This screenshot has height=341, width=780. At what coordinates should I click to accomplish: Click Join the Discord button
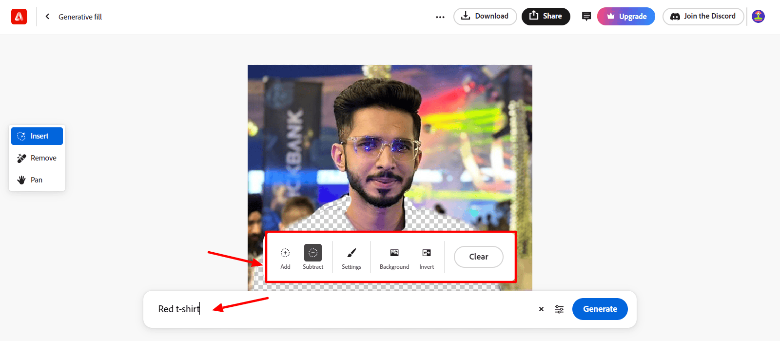[x=703, y=16]
